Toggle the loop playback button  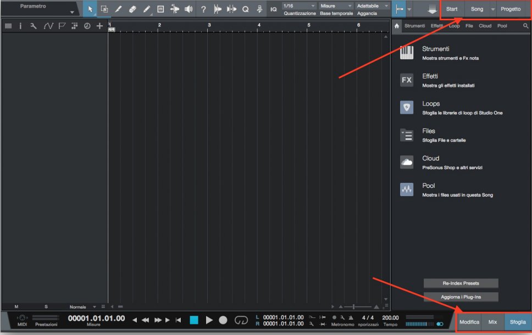point(241,320)
